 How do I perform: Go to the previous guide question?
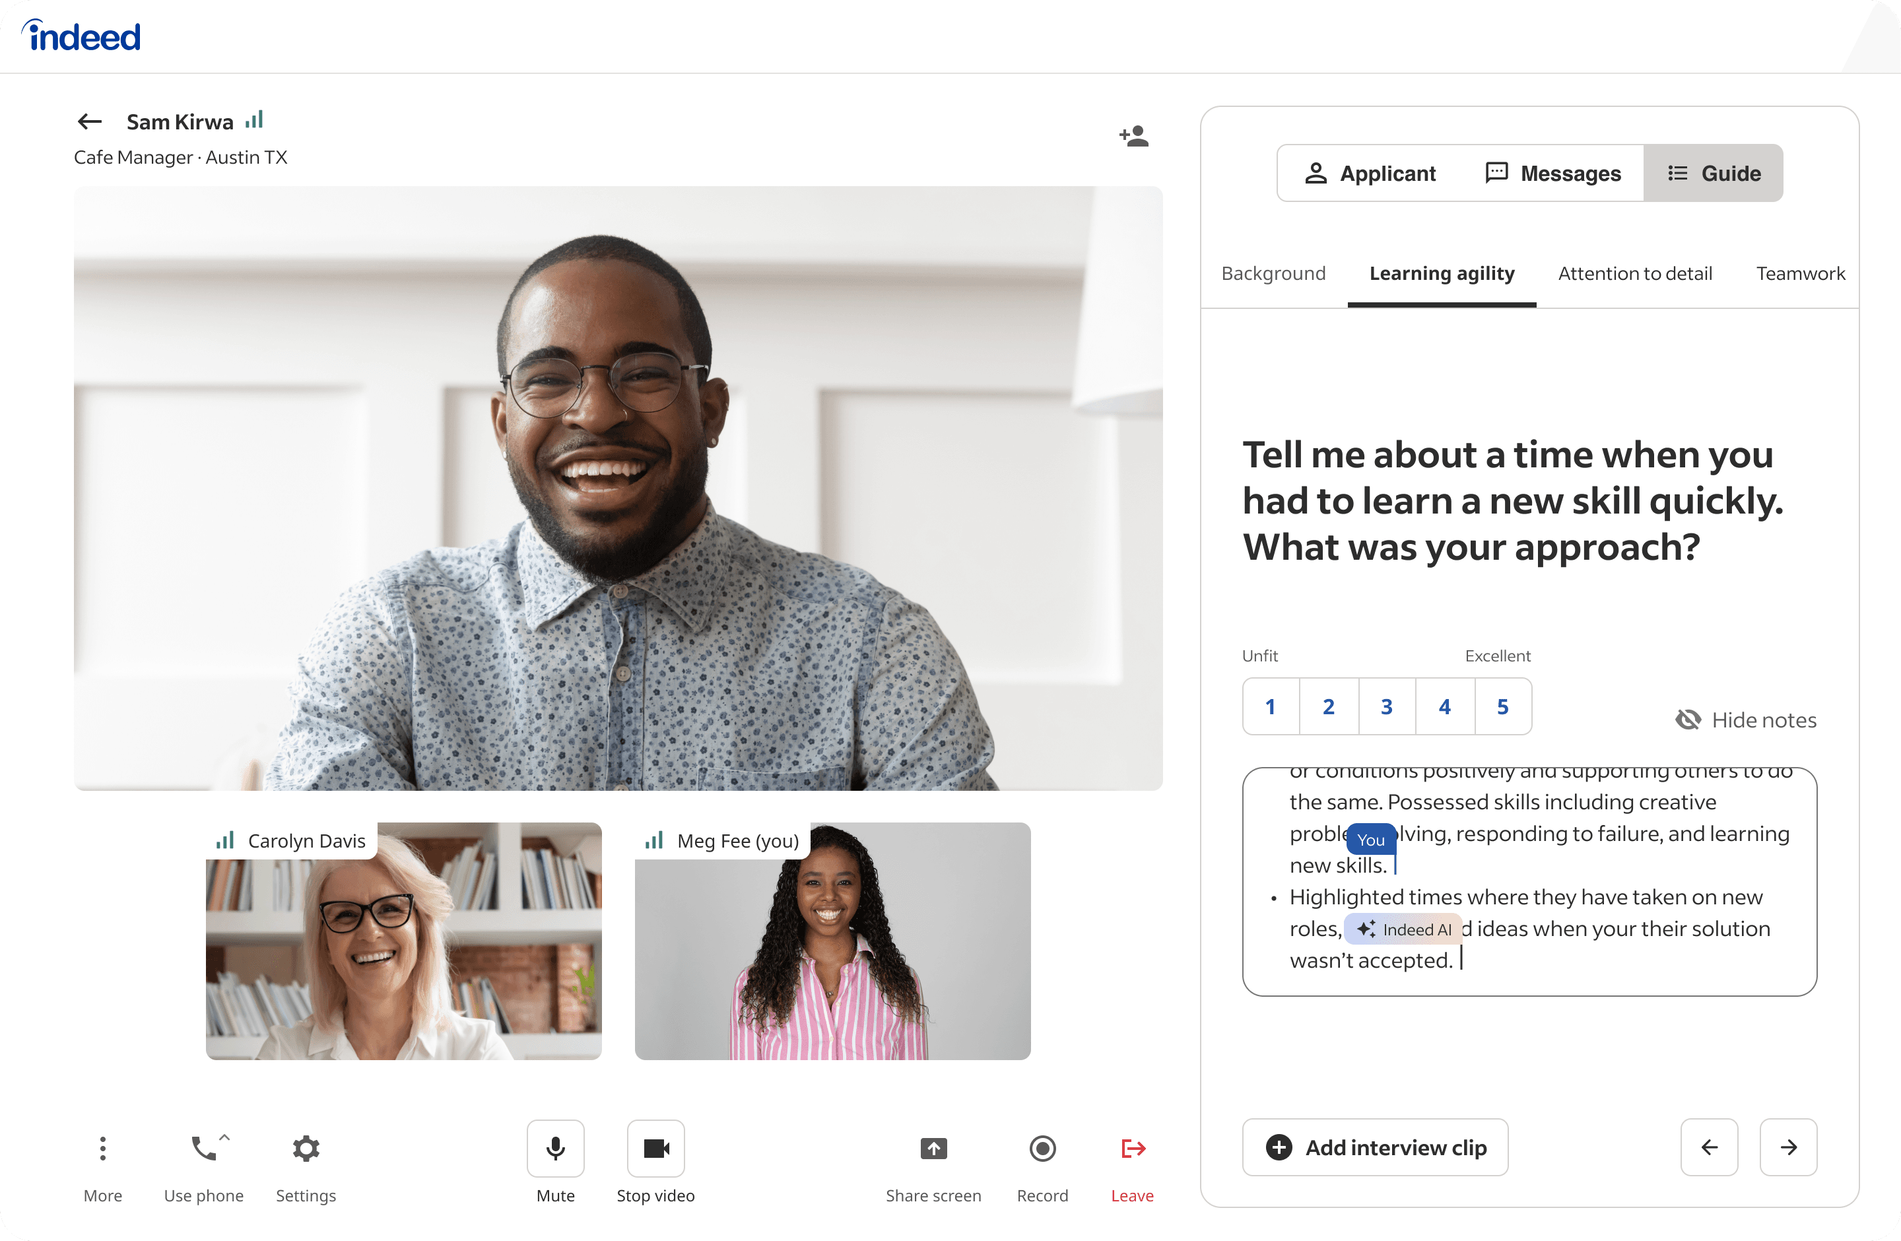coord(1708,1147)
